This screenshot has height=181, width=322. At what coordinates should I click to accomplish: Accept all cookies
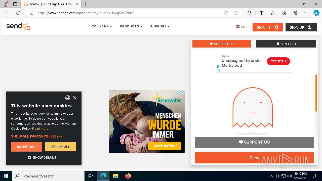26,147
